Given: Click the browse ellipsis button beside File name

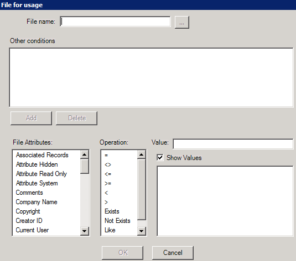Looking at the screenshot, I should tap(182, 23).
